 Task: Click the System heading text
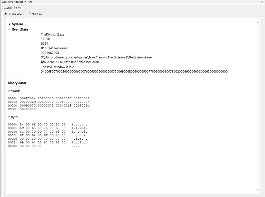17,24
